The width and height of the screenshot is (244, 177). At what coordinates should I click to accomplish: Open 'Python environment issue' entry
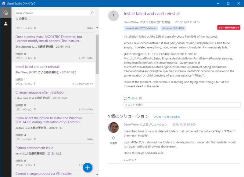point(34,148)
